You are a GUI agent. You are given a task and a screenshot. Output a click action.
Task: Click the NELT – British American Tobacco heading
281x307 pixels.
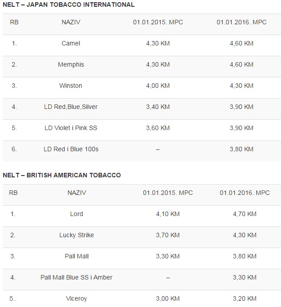click(x=62, y=175)
